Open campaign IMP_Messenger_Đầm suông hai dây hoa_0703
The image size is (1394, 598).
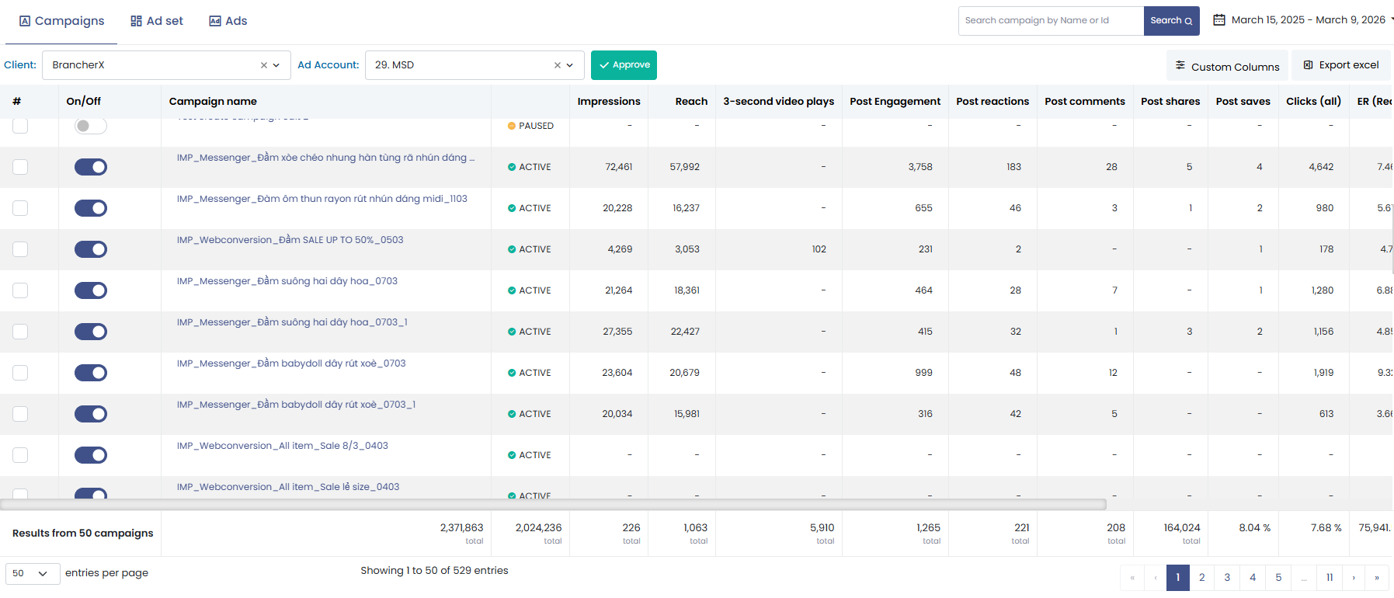tap(287, 281)
